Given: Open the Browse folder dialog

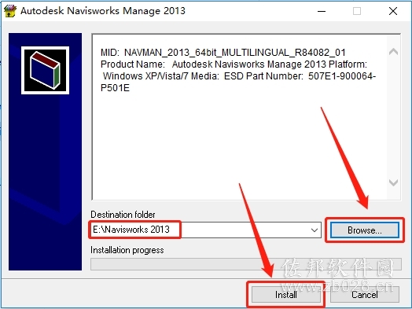Looking at the screenshot, I should click(365, 230).
